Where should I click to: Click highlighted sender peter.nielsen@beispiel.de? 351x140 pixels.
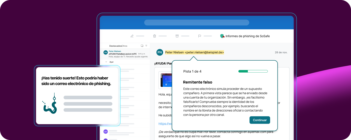tap(195, 52)
